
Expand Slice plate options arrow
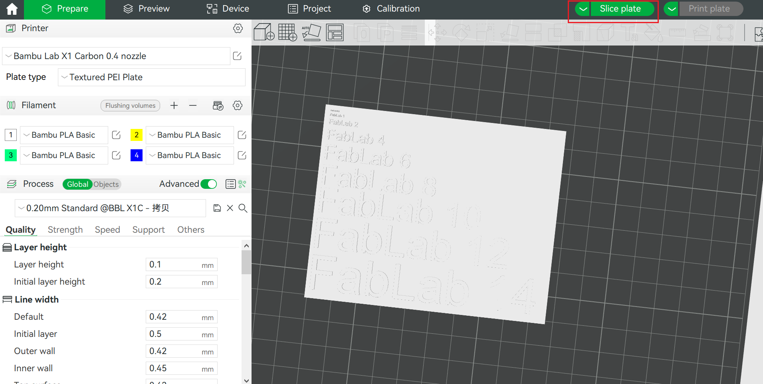click(583, 9)
